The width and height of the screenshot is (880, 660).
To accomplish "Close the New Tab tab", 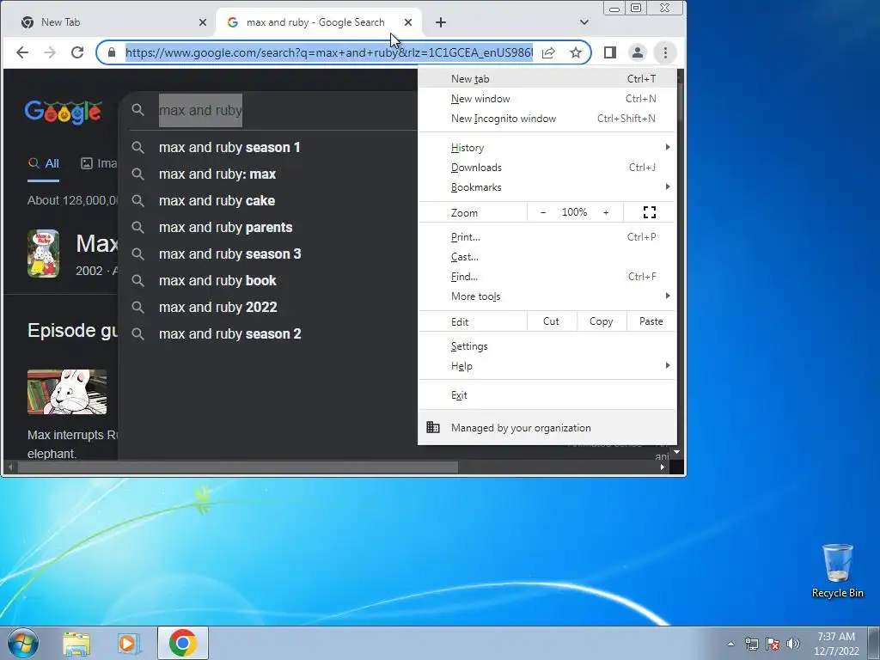I will click(x=203, y=22).
